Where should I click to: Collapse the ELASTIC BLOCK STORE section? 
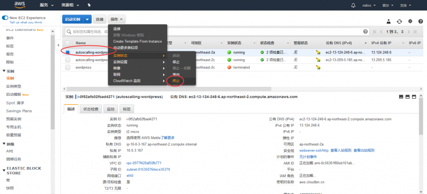pyautogui.click(x=4, y=171)
